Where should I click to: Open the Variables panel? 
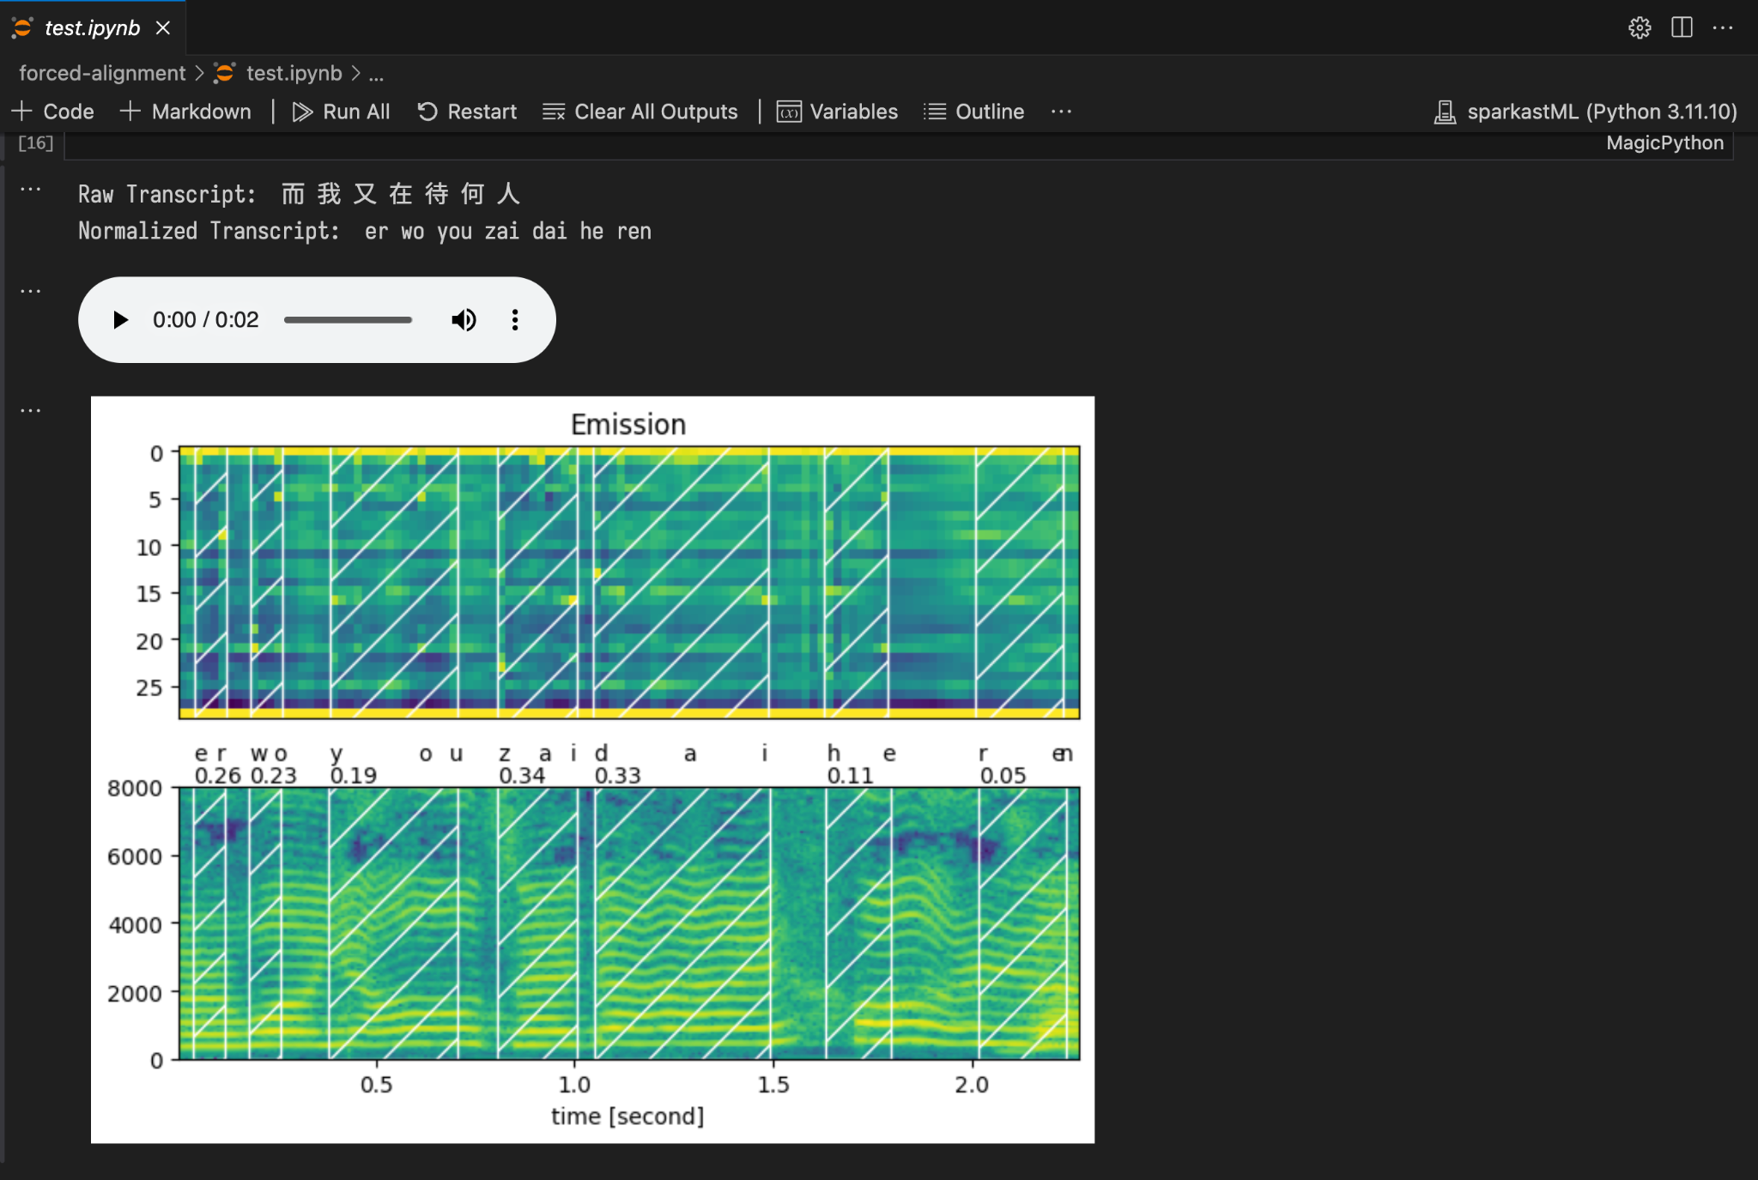click(838, 112)
